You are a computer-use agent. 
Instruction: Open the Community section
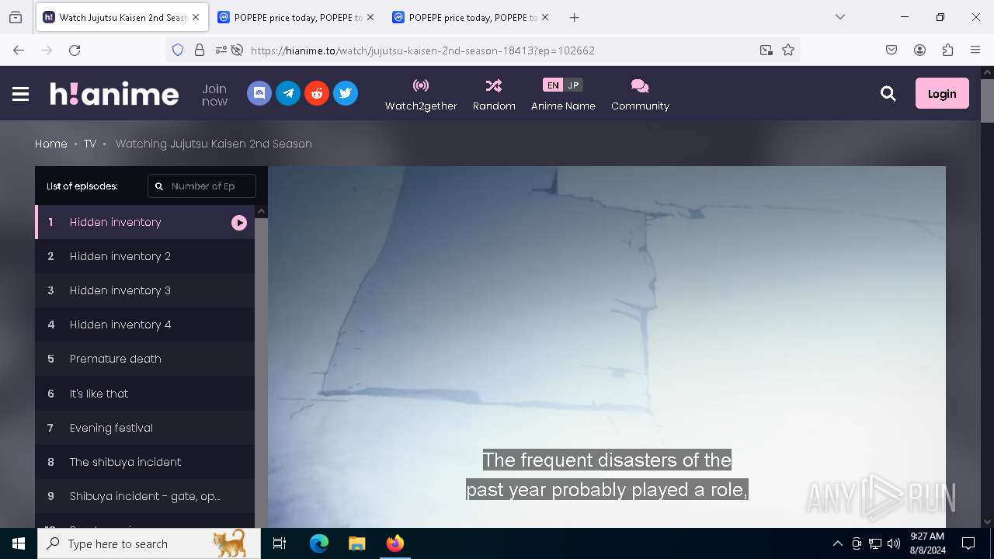pyautogui.click(x=640, y=95)
